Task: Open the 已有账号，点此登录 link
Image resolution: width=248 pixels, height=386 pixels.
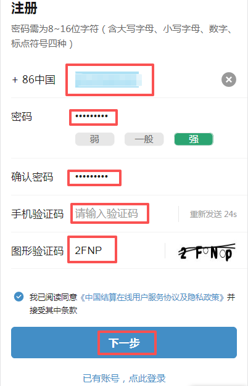Action: (x=124, y=378)
